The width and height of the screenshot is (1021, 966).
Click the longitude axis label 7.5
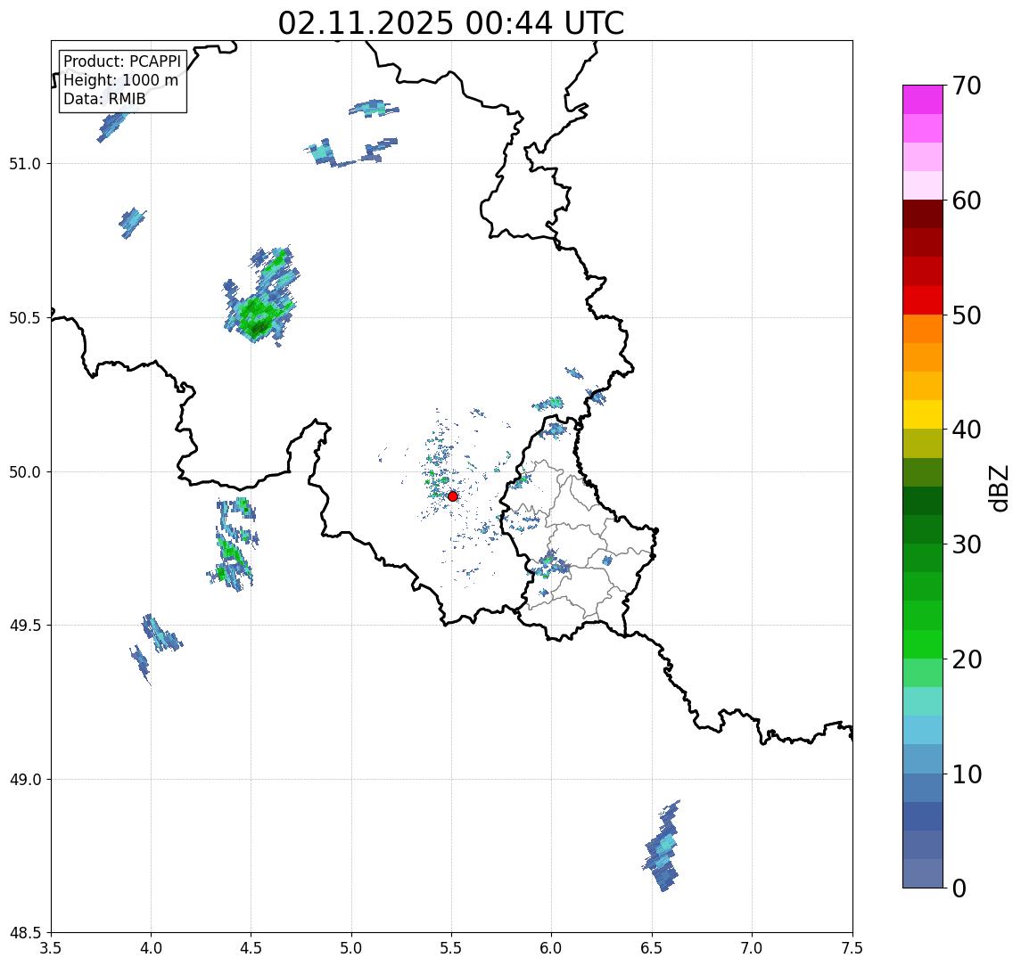[852, 948]
